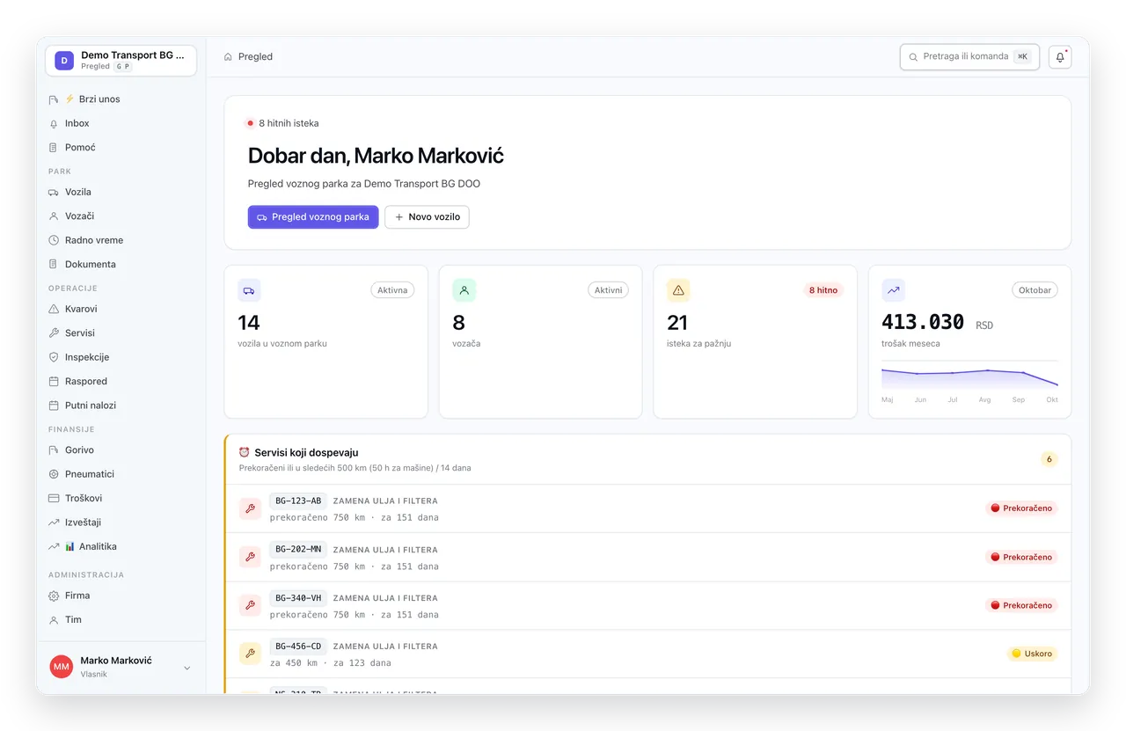Click the Oktobar badge in the cost card

click(1035, 290)
